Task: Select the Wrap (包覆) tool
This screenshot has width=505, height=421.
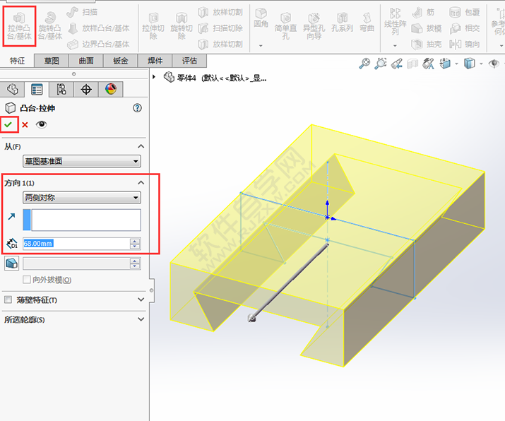Action: click(465, 13)
